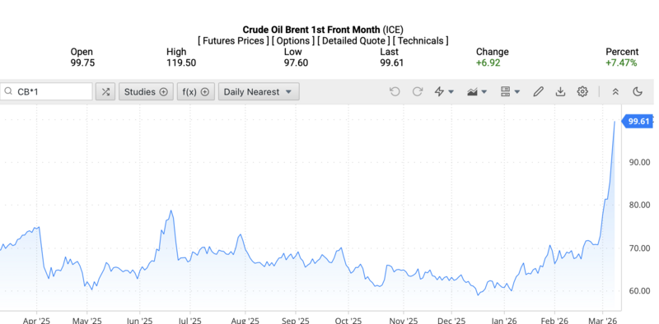Open the Studies button

146,91
